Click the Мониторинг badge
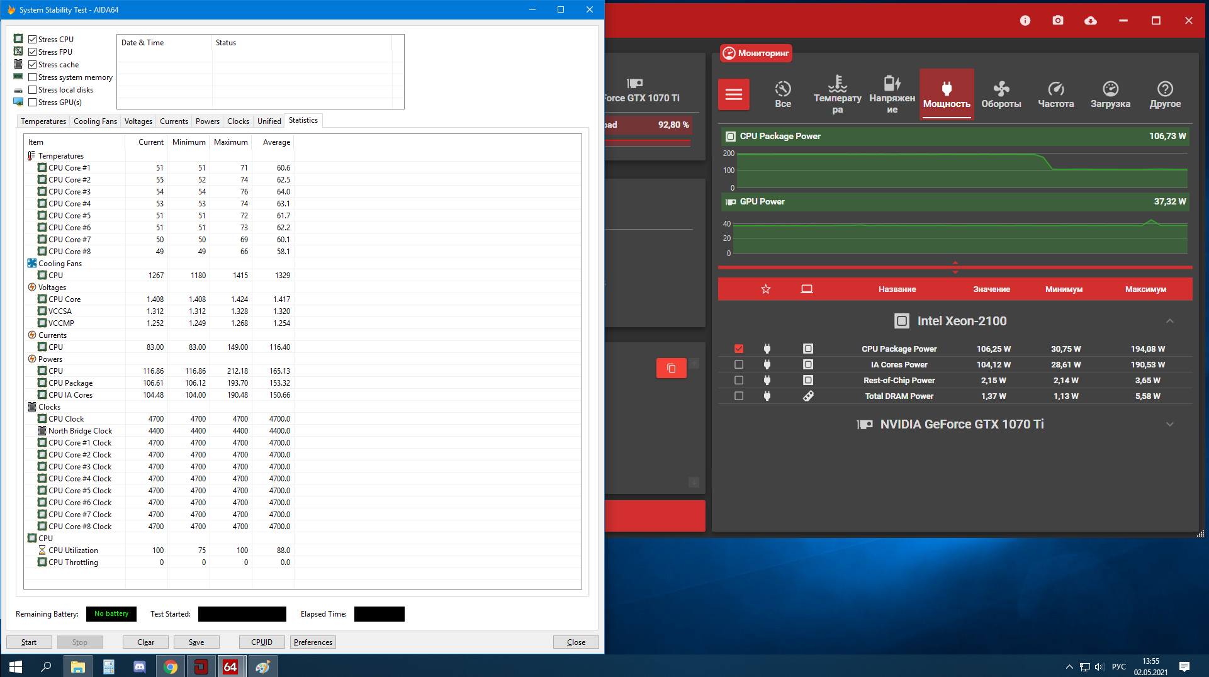This screenshot has height=677, width=1209. (756, 53)
